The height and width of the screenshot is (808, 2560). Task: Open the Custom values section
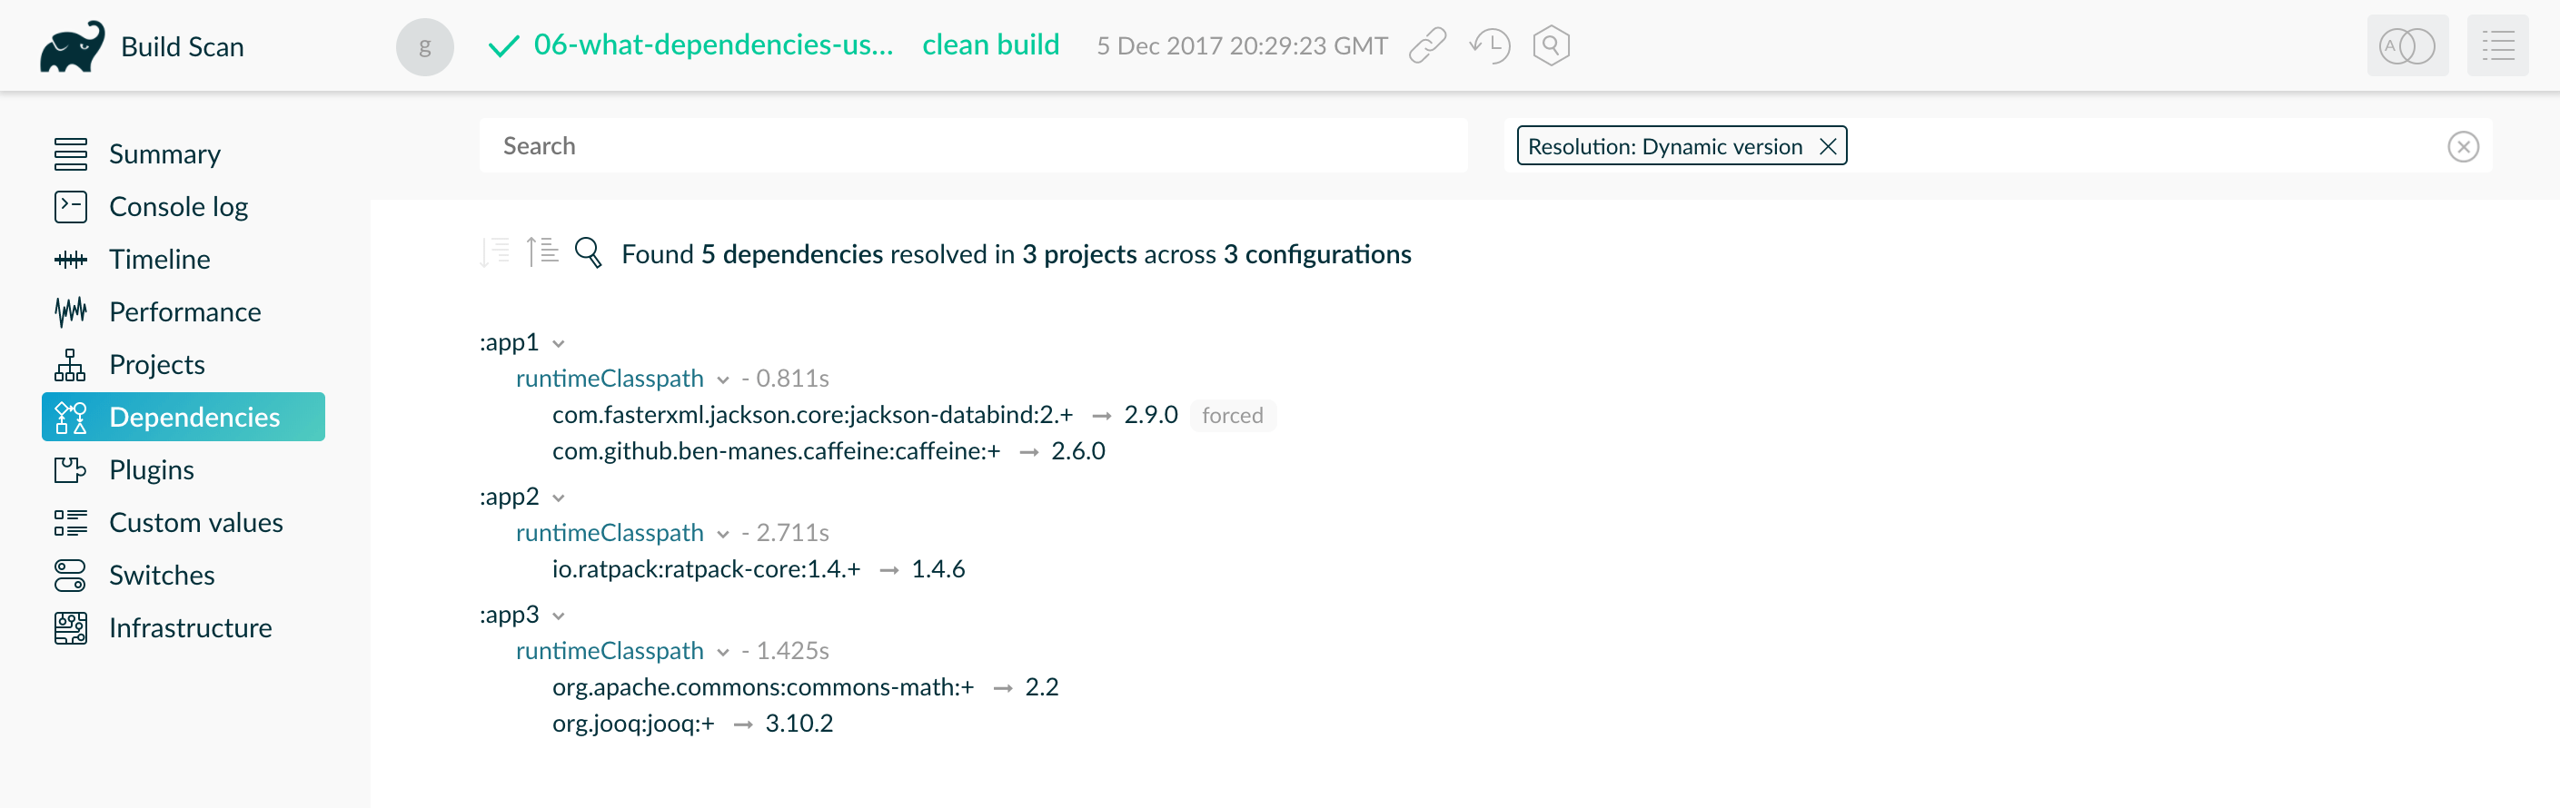194,522
